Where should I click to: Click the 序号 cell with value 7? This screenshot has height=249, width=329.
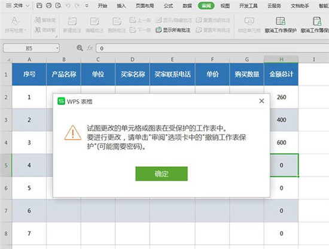(29, 233)
